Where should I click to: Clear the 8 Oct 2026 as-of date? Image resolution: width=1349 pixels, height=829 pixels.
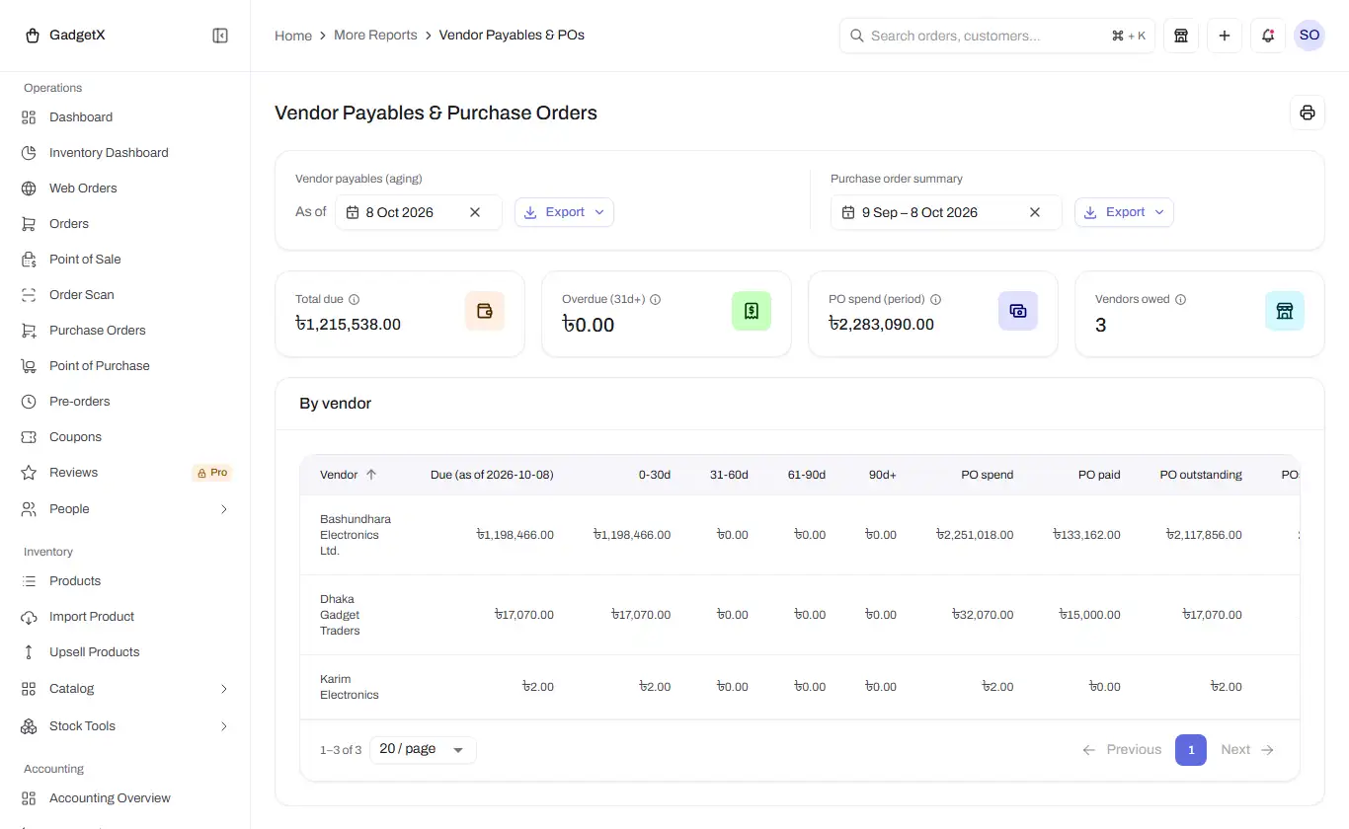(475, 212)
